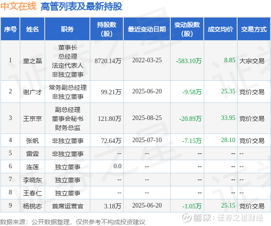The image size is (271, 226).
Task: Select the 交易方式 column header
Action: [x=254, y=29]
